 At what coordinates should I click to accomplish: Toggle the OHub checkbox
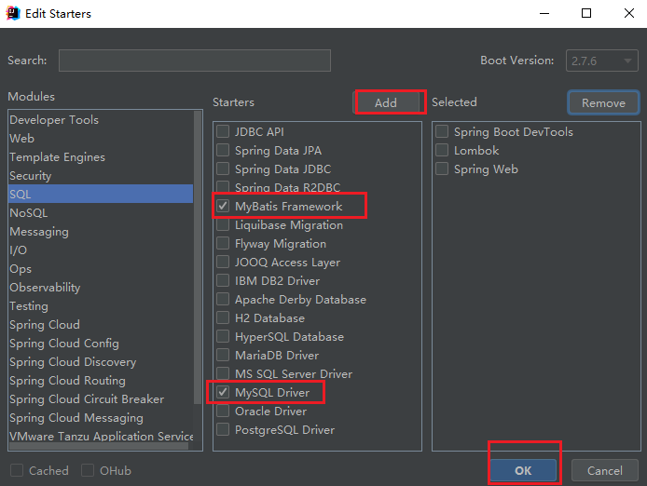coord(88,470)
